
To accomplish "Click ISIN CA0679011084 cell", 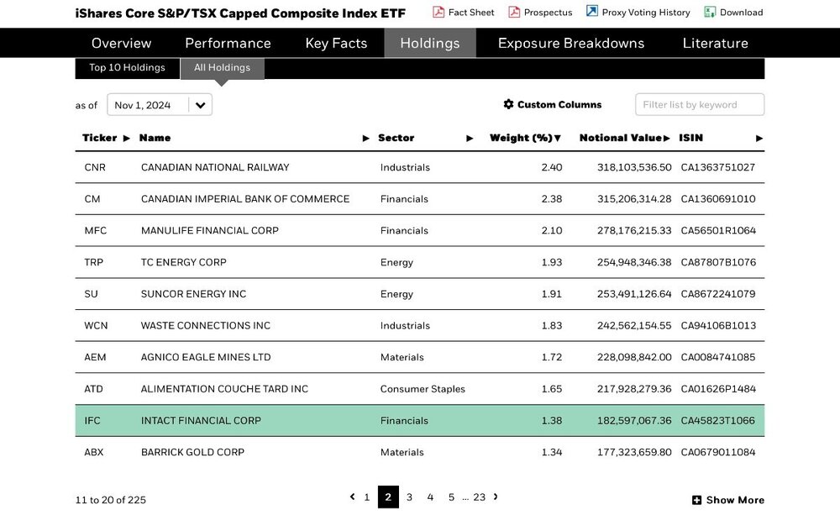I will 718,452.
